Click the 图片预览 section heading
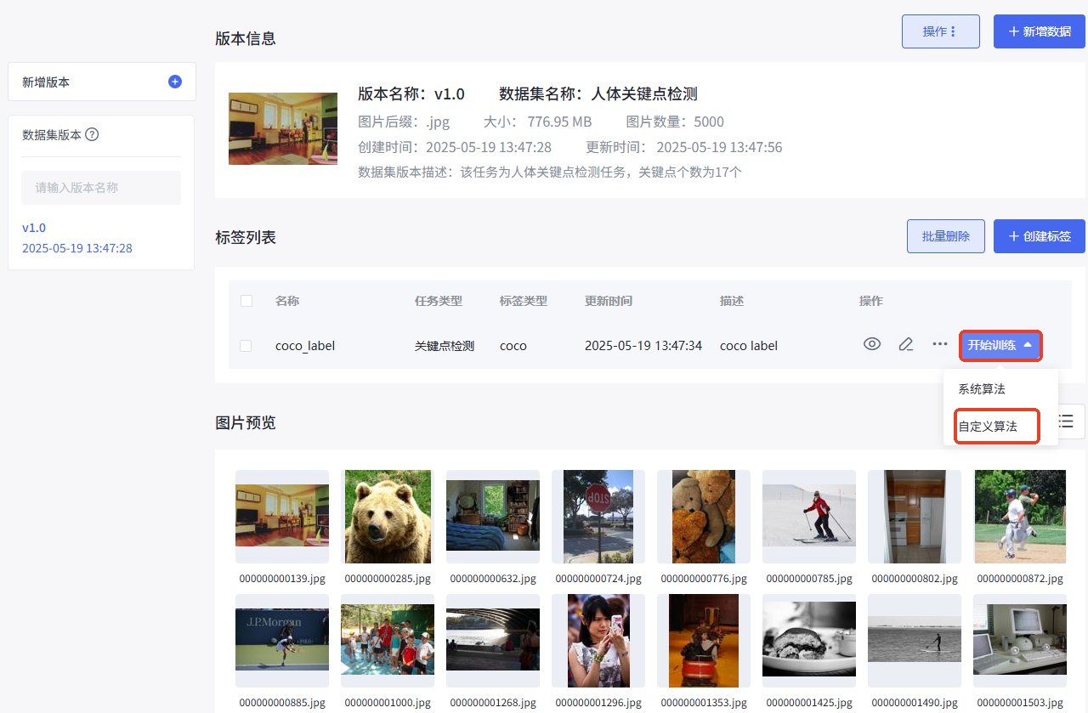The width and height of the screenshot is (1088, 713). coord(246,422)
